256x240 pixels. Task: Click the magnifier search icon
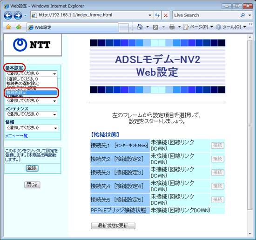(243, 15)
